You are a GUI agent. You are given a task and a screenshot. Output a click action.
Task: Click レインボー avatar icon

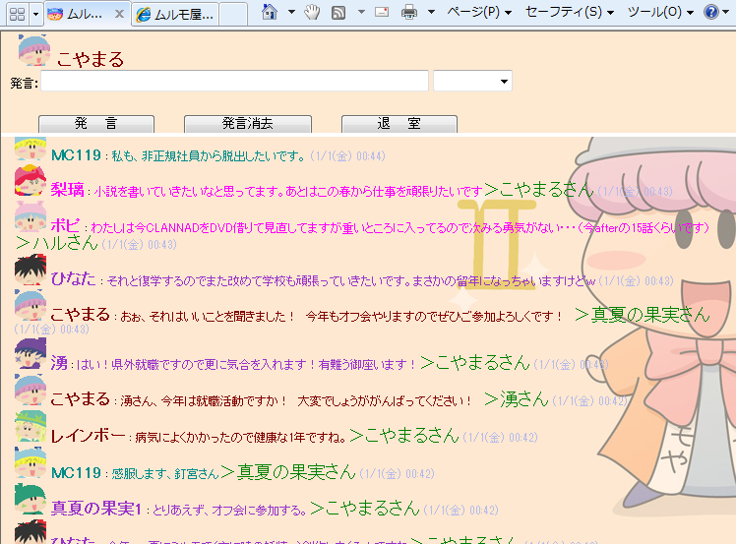(x=31, y=426)
